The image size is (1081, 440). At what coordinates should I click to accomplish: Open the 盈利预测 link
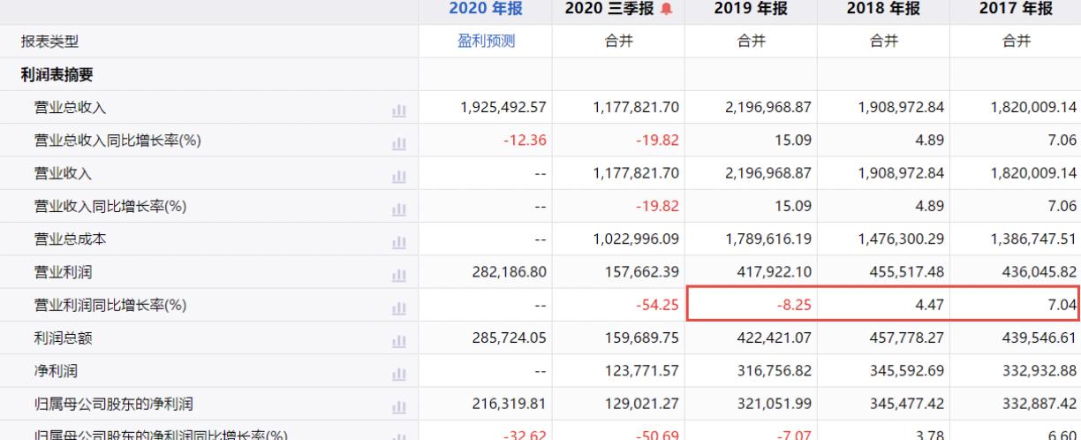pyautogui.click(x=486, y=42)
